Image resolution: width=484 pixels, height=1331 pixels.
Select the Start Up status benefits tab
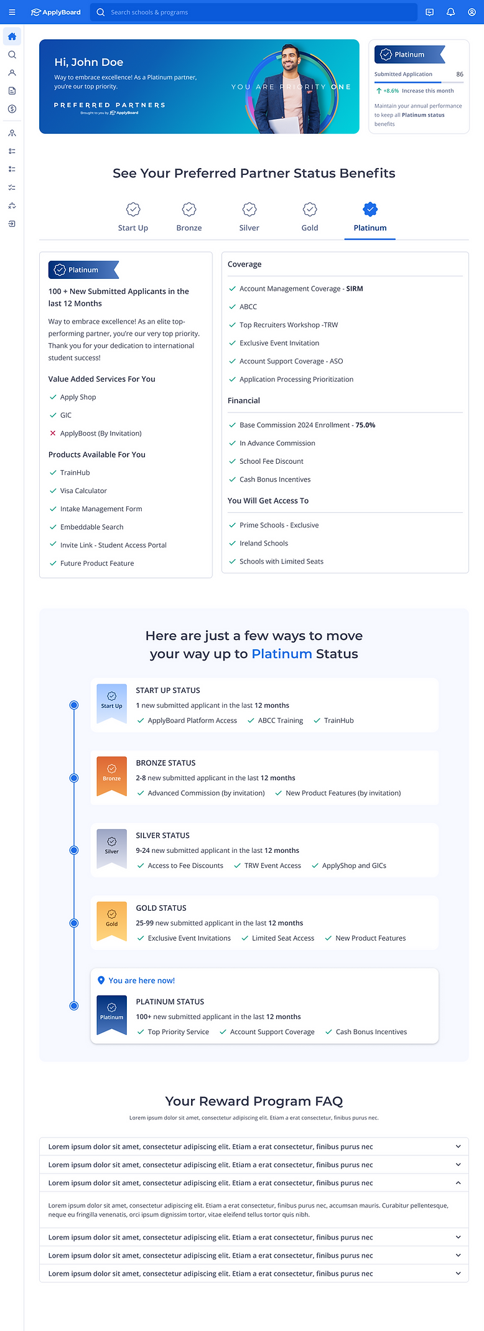[133, 217]
